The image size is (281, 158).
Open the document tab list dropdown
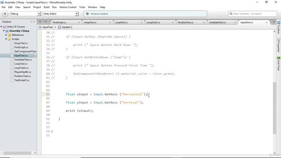tap(274, 22)
